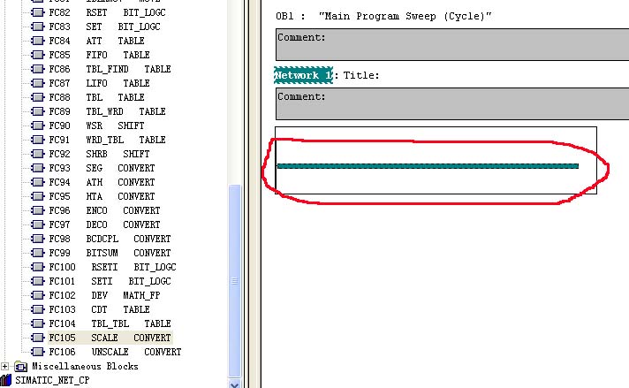Screen dimensions: 629x388
Task: Click the FC105 SCALE block icon
Action: coord(37,338)
